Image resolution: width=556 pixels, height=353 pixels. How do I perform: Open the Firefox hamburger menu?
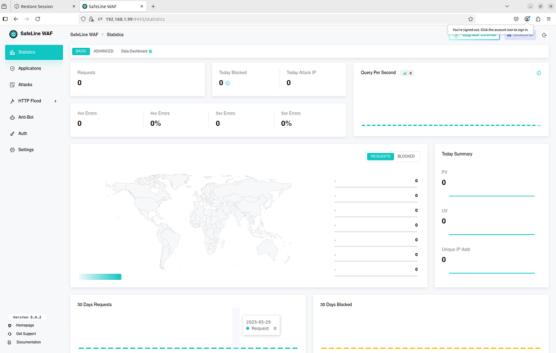548,19
